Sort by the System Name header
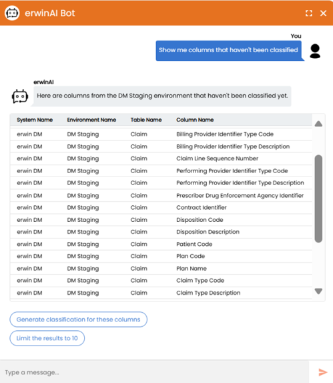Viewport: 333px width, 383px height. (35, 120)
